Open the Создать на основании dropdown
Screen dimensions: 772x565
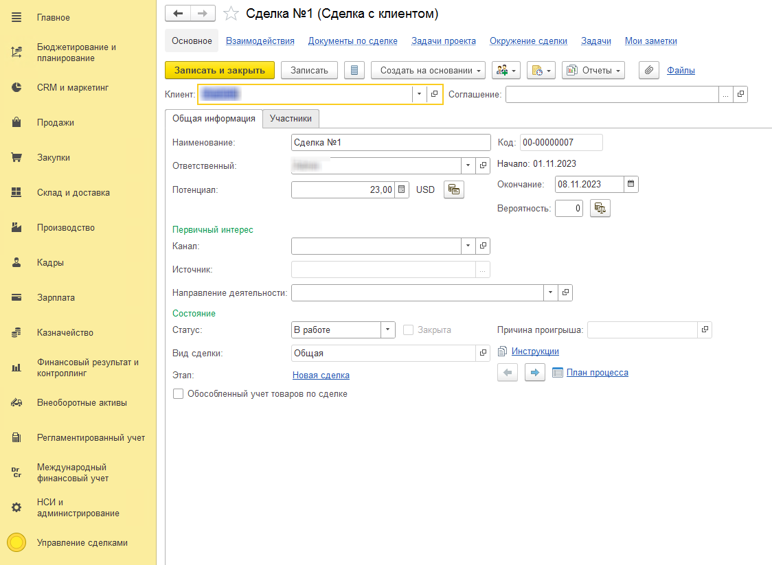[x=428, y=70]
